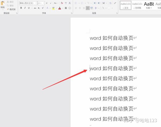Open the highlight color dropdown
Image resolution: width=161 pixels, height=127 pixels.
click(56, 8)
